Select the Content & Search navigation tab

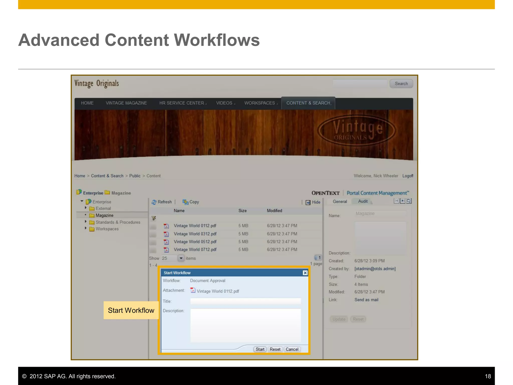click(x=308, y=103)
